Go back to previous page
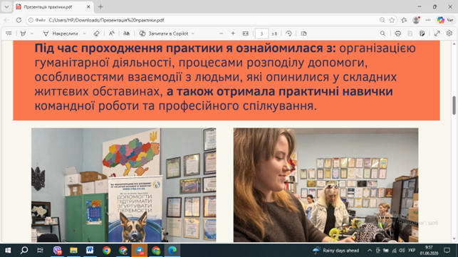This screenshot has width=458, height=257. click(6, 20)
